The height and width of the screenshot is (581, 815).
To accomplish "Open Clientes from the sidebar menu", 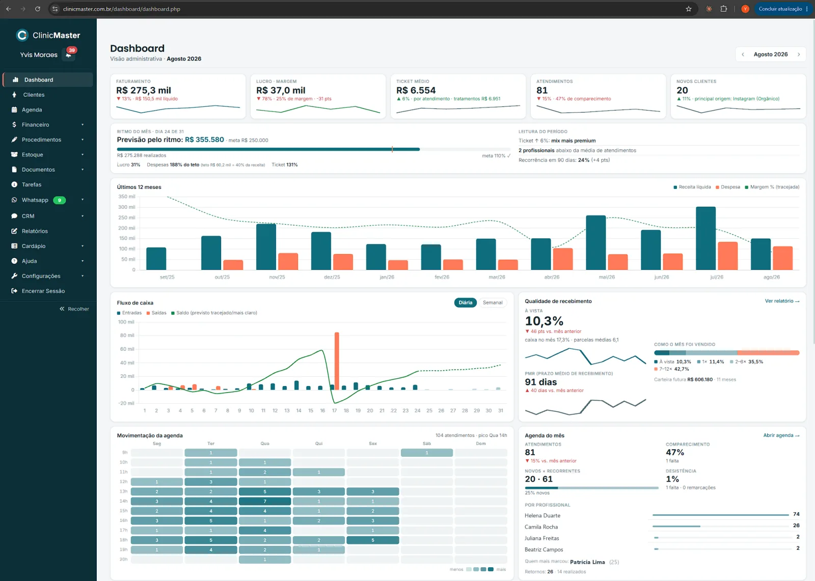I will (x=48, y=95).
